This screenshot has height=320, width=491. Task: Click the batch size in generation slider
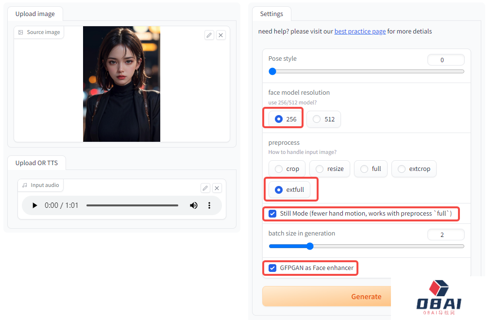pyautogui.click(x=366, y=246)
